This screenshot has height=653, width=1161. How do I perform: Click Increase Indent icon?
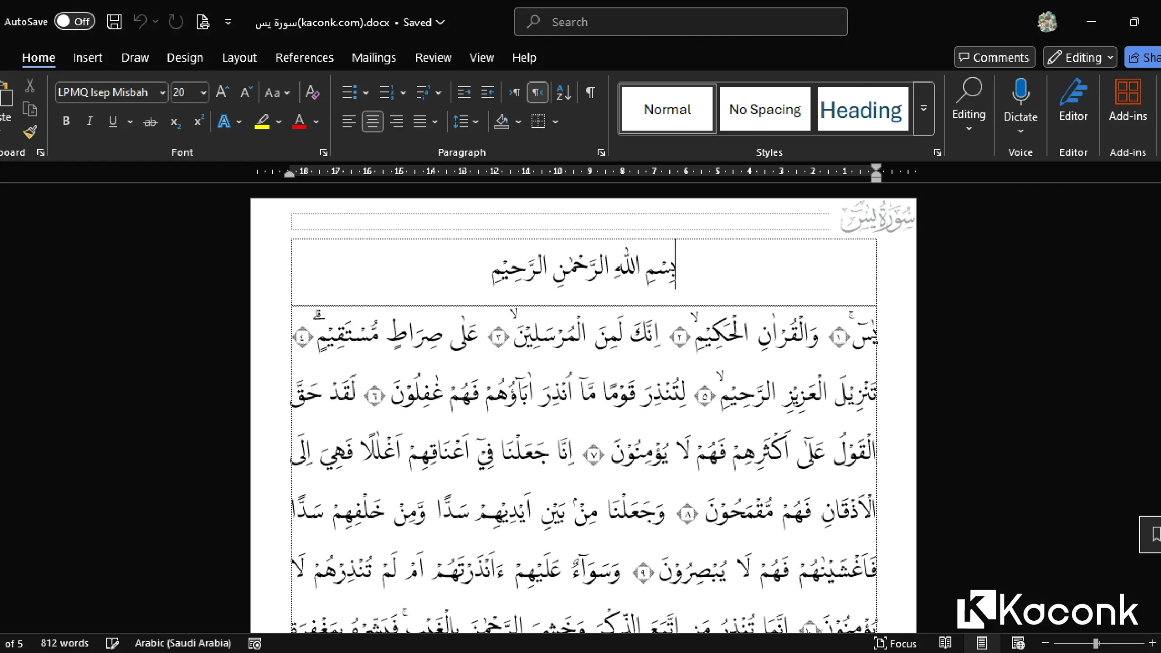click(x=488, y=93)
